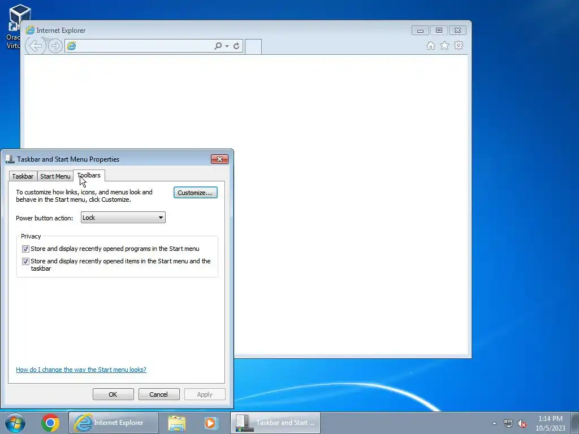
Task: Click the Customize... button
Action: coord(195,193)
